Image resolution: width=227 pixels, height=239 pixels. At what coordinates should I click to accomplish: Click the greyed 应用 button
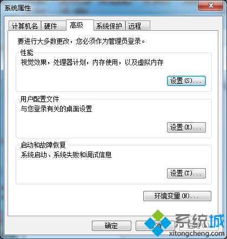199,225
